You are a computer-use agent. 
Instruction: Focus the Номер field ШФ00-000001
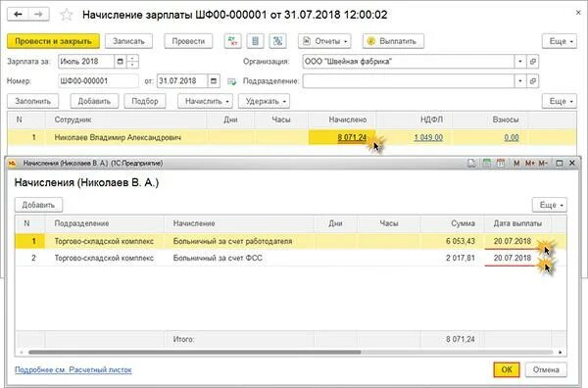click(x=98, y=81)
